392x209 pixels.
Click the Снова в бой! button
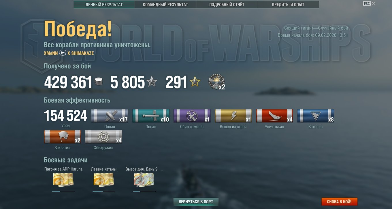click(x=340, y=202)
